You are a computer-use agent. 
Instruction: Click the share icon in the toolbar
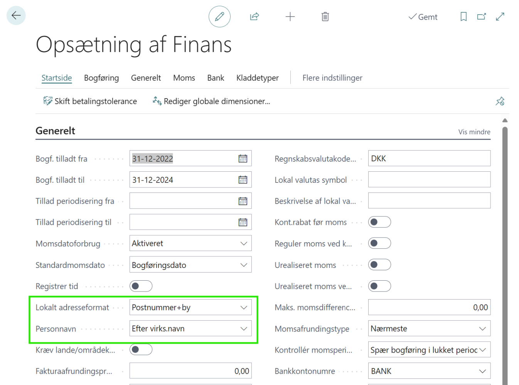pyautogui.click(x=254, y=17)
